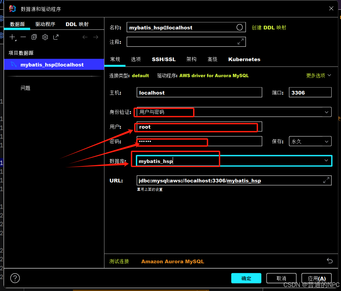Click the make global export arrow icon
The image size is (341, 291).
tap(56, 37)
